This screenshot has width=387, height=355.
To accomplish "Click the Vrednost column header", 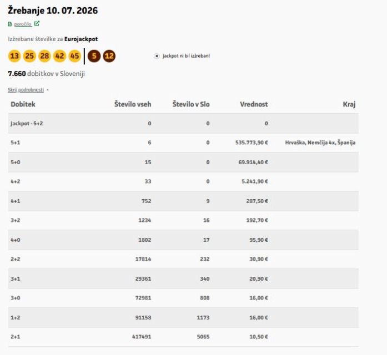I will click(254, 104).
